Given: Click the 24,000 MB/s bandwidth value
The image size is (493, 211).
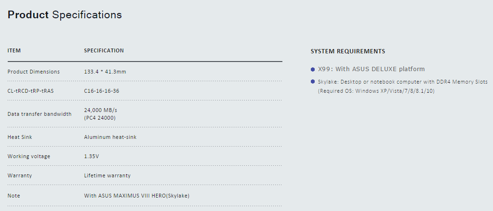Looking at the screenshot, I should pos(101,110).
